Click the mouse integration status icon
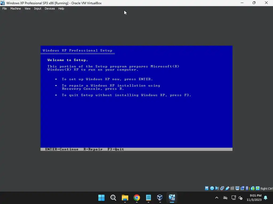Image resolution: width=273 pixels, height=204 pixels. tap(253, 188)
